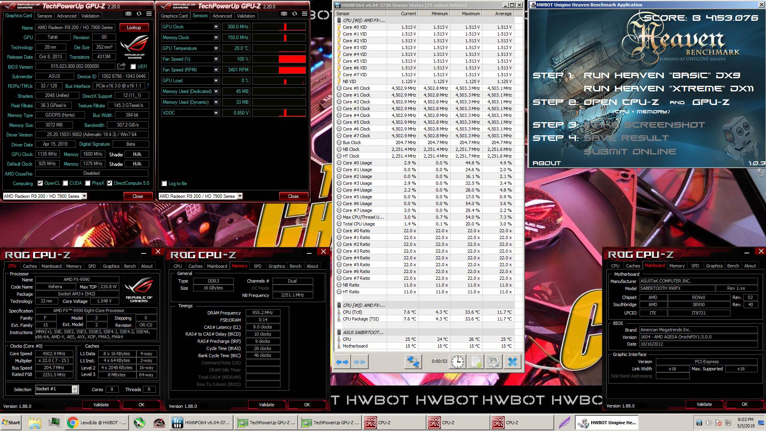The image size is (766, 431).
Task: Click the HWiNFO64 taskbar button
Action: (x=201, y=423)
